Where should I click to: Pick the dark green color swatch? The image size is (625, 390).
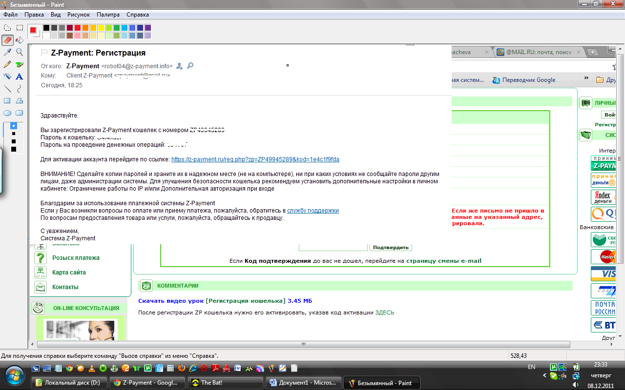[x=117, y=28]
